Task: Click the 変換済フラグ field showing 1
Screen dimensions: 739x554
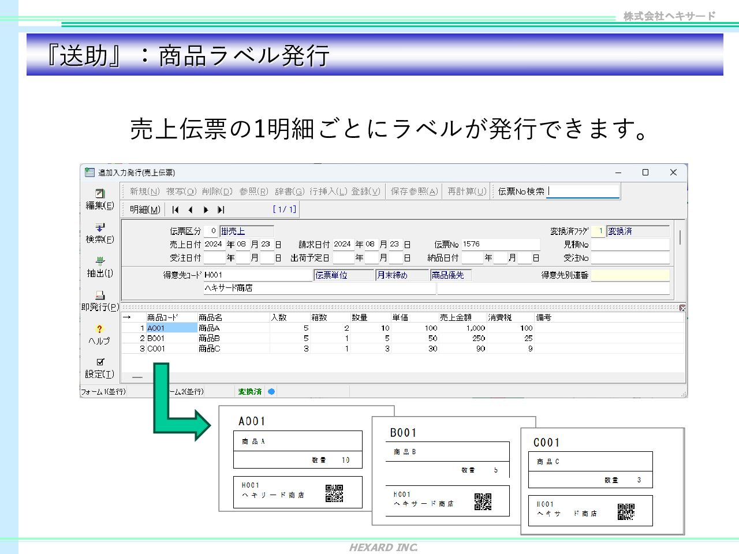Action: point(599,231)
